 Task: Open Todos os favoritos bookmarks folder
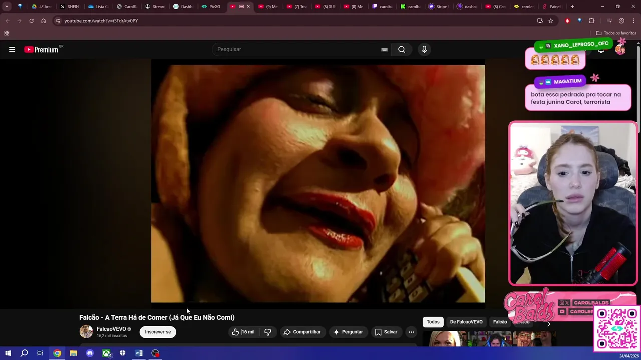pos(616,33)
